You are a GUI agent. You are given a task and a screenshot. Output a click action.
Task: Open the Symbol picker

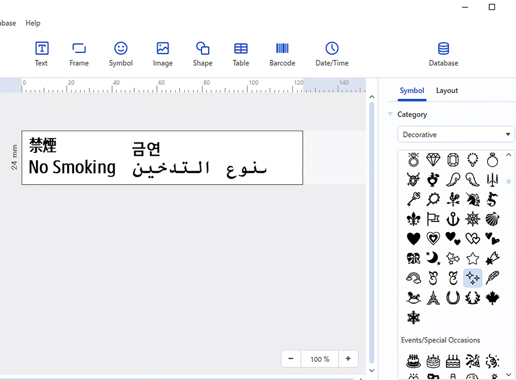pyautogui.click(x=121, y=54)
